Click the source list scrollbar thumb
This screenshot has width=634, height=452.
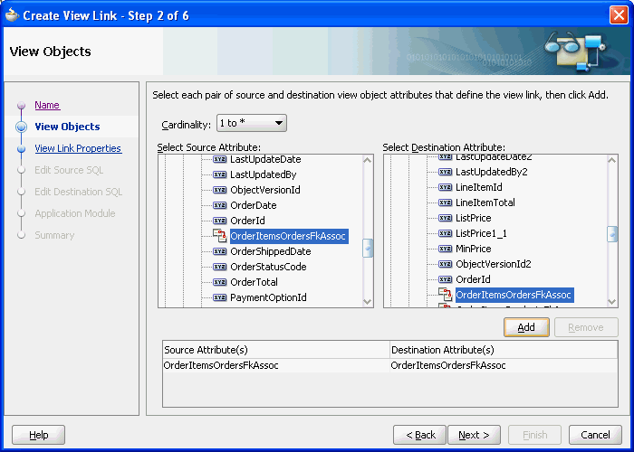tap(368, 249)
